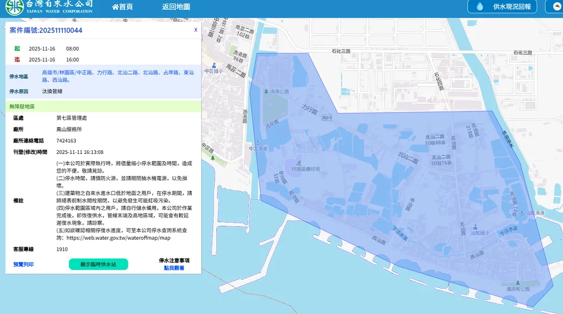Click the 高89 road shield on map
Screen dimensions: 563x314
coord(327,118)
